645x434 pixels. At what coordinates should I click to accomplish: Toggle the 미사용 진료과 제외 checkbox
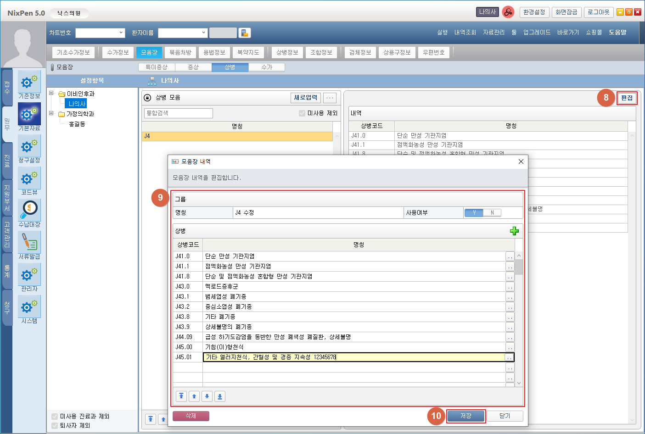pos(55,417)
